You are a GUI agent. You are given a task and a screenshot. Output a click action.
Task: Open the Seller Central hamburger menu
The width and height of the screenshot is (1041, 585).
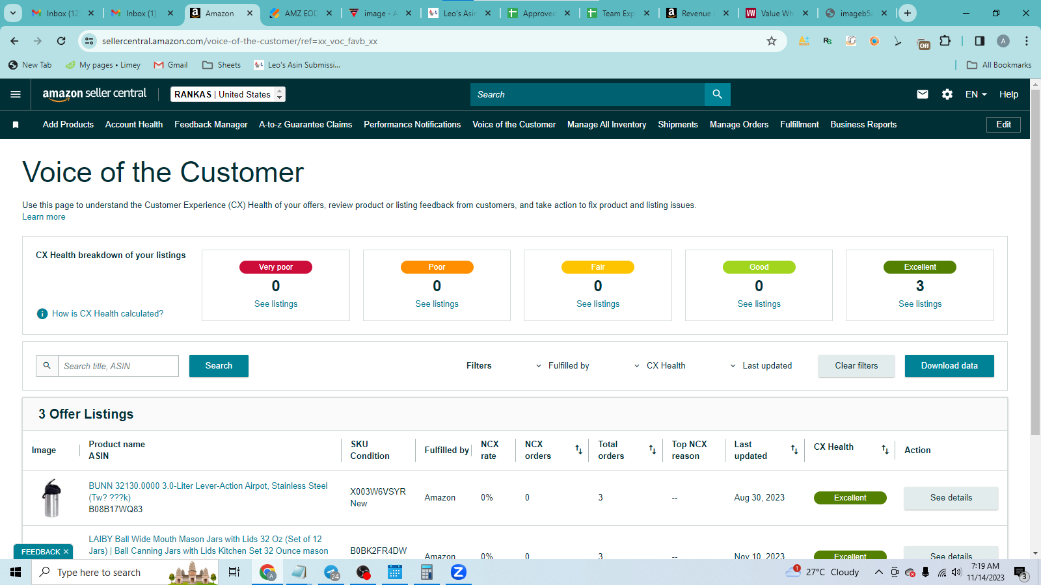point(16,94)
